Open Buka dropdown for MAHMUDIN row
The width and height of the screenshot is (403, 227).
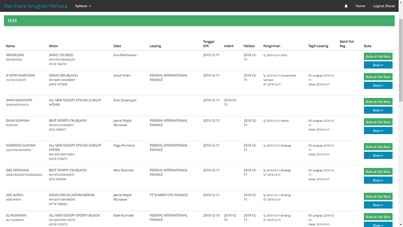click(x=378, y=65)
